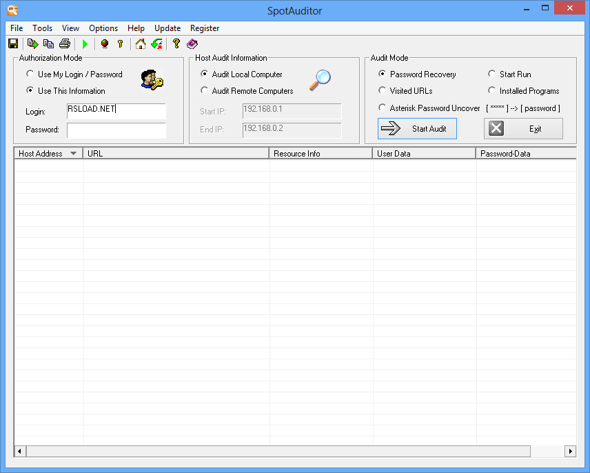Select Visited URLs audit mode
Image resolution: width=590 pixels, height=473 pixels.
pyautogui.click(x=405, y=91)
